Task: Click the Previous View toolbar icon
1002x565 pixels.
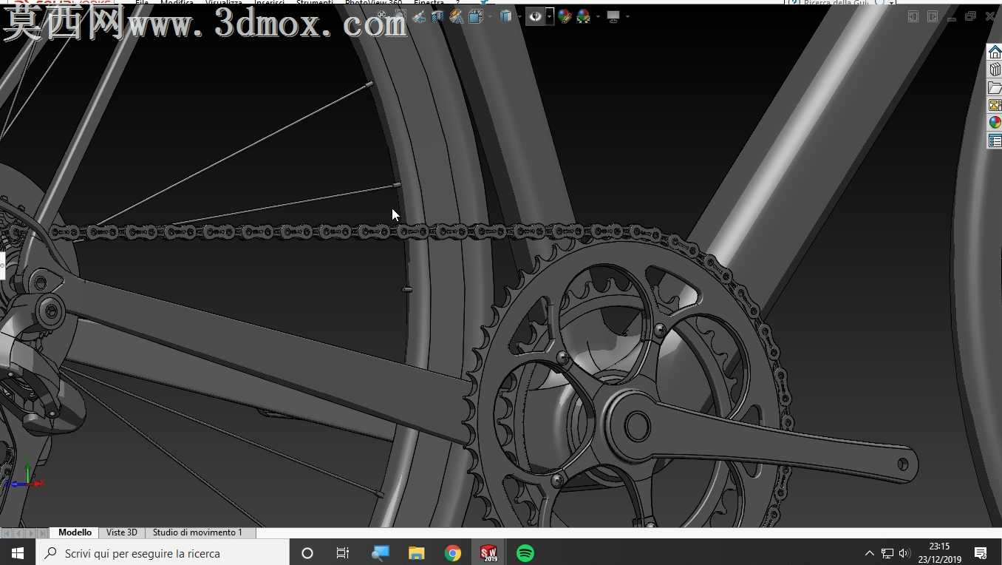Action: pyautogui.click(x=420, y=16)
